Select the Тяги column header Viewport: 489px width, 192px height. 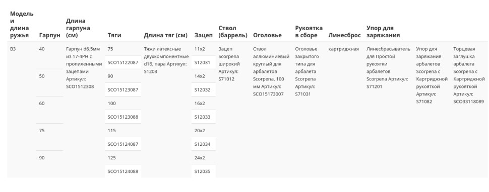pos(114,35)
